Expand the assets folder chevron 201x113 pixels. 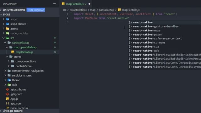tap(3, 29)
